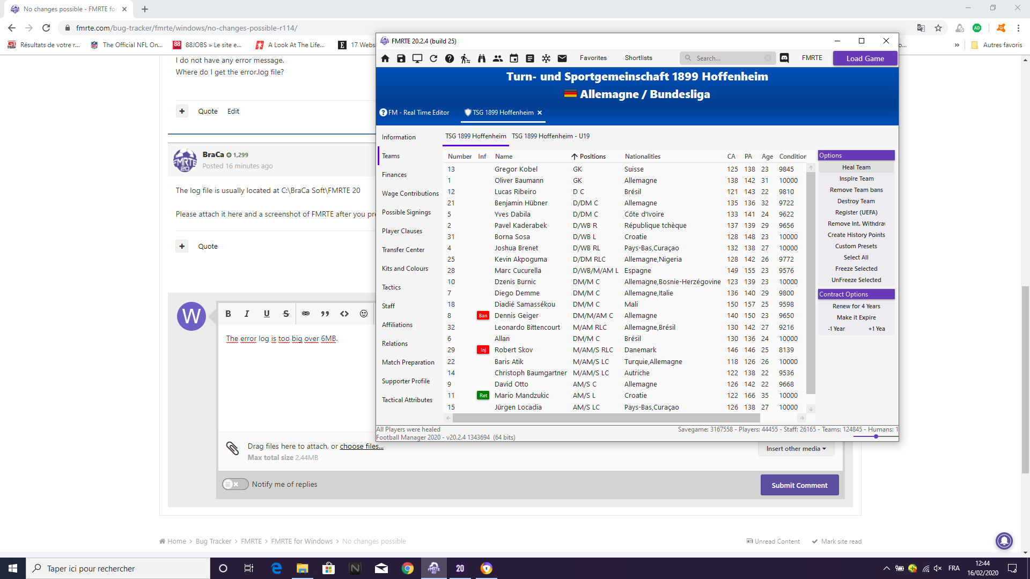This screenshot has width=1030, height=579.
Task: Switch to FM - Real Time Editor tab
Action: (x=414, y=113)
